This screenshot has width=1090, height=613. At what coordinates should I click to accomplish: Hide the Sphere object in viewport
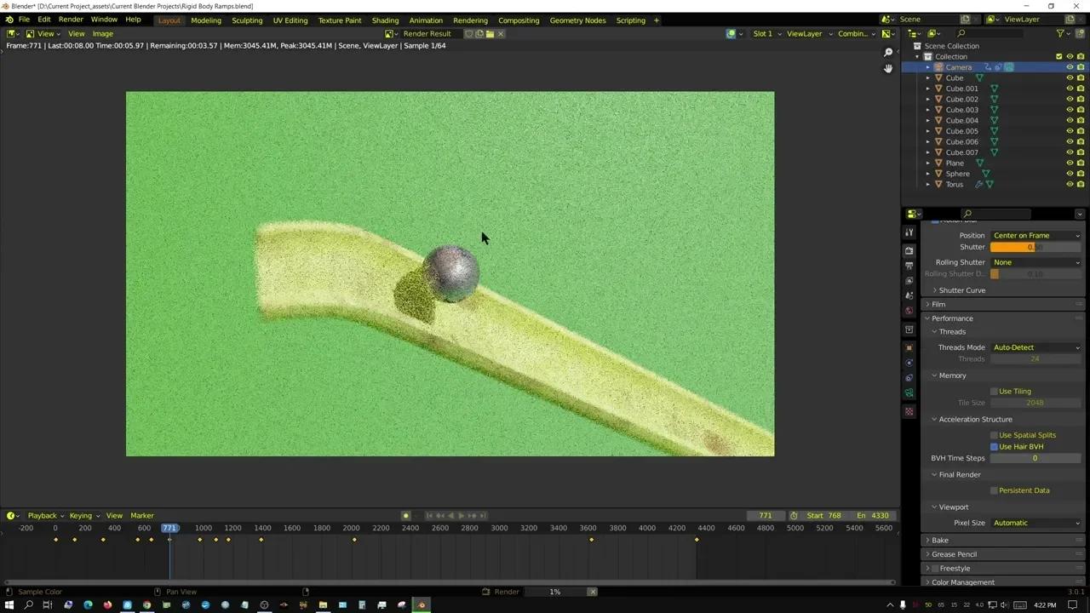1070,174
